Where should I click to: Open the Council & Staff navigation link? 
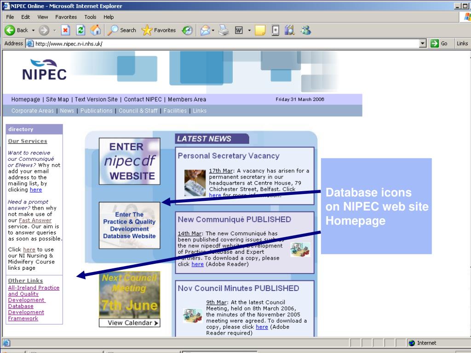pos(138,111)
